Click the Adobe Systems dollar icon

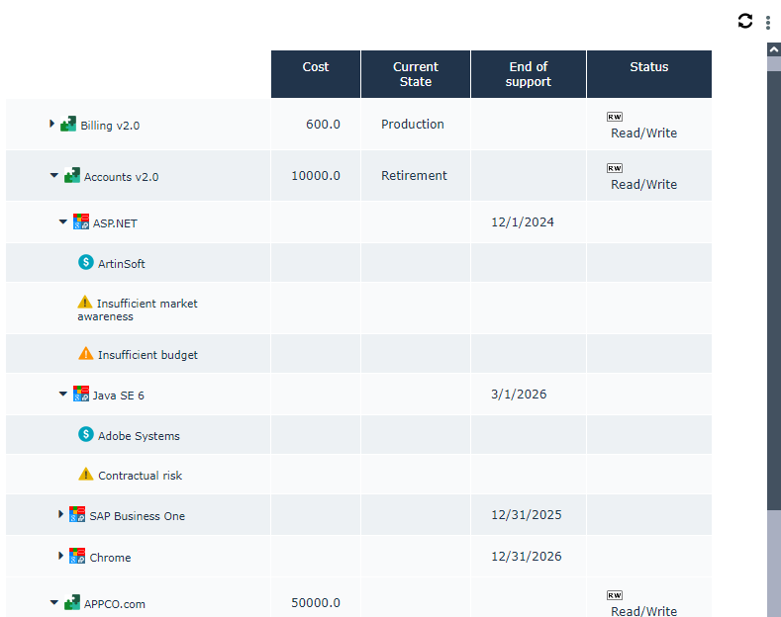click(86, 435)
